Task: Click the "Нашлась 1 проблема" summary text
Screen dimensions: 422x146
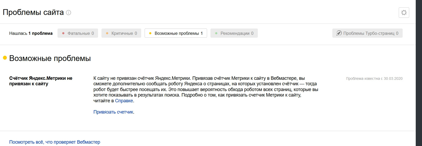Action: [x=31, y=33]
